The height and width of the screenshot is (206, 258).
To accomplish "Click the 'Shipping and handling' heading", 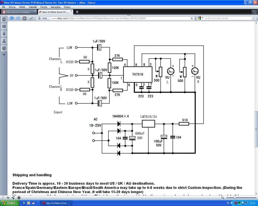I will (x=32, y=175).
